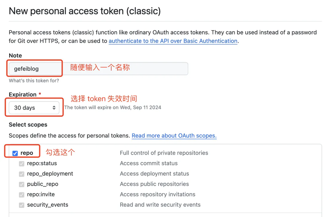Toggle the security_events checkbox
This screenshot has height=217, width=330.
click(x=21, y=205)
